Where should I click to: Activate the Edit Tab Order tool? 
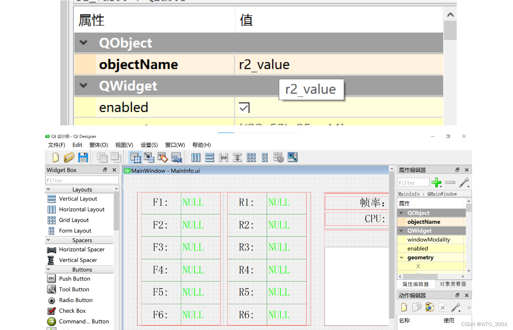click(x=177, y=157)
